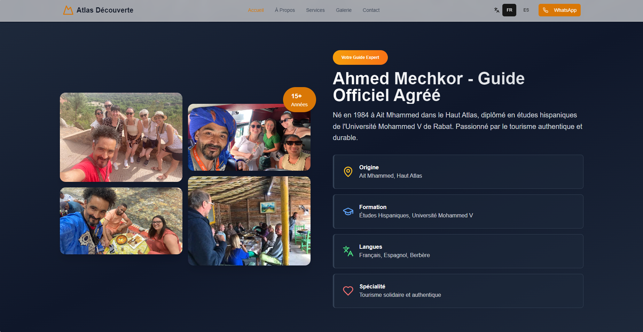This screenshot has height=332, width=643.
Task: Click the graduation cap icon beside Formation
Action: [348, 211]
